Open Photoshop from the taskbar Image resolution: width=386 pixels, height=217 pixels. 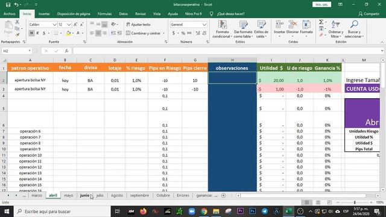coord(252,212)
